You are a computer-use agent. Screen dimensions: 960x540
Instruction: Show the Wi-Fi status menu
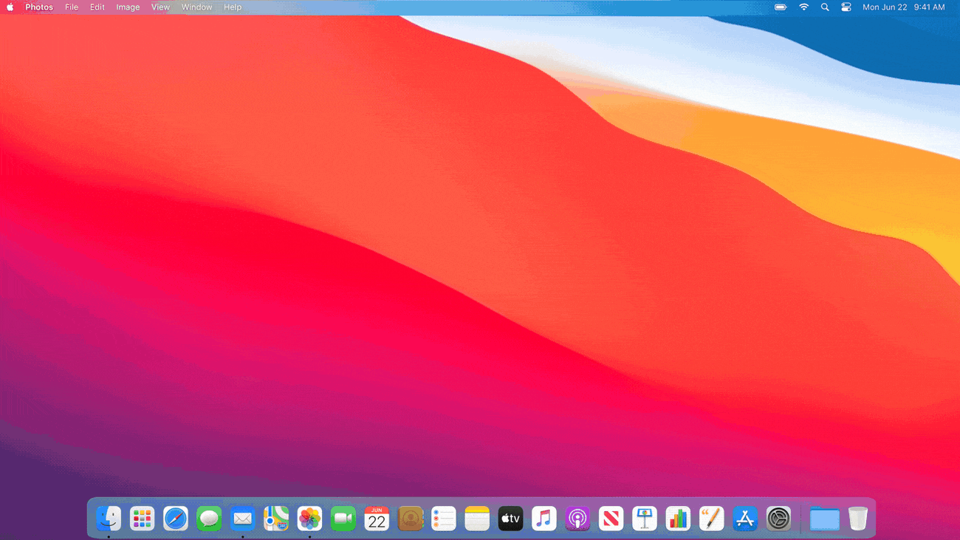[x=803, y=7]
